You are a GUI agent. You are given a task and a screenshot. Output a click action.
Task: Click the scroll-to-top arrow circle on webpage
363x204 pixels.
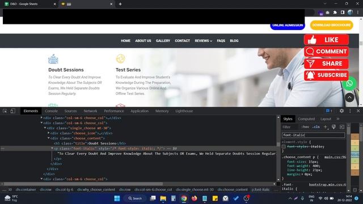pos(349,97)
